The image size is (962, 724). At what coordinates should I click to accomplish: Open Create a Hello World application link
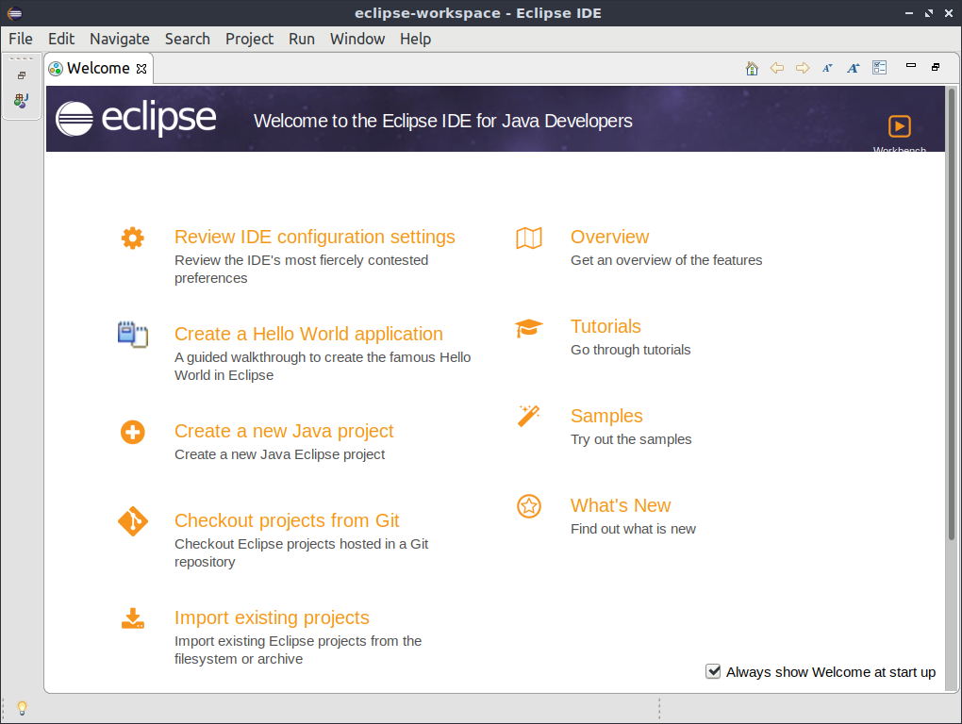[x=308, y=334]
